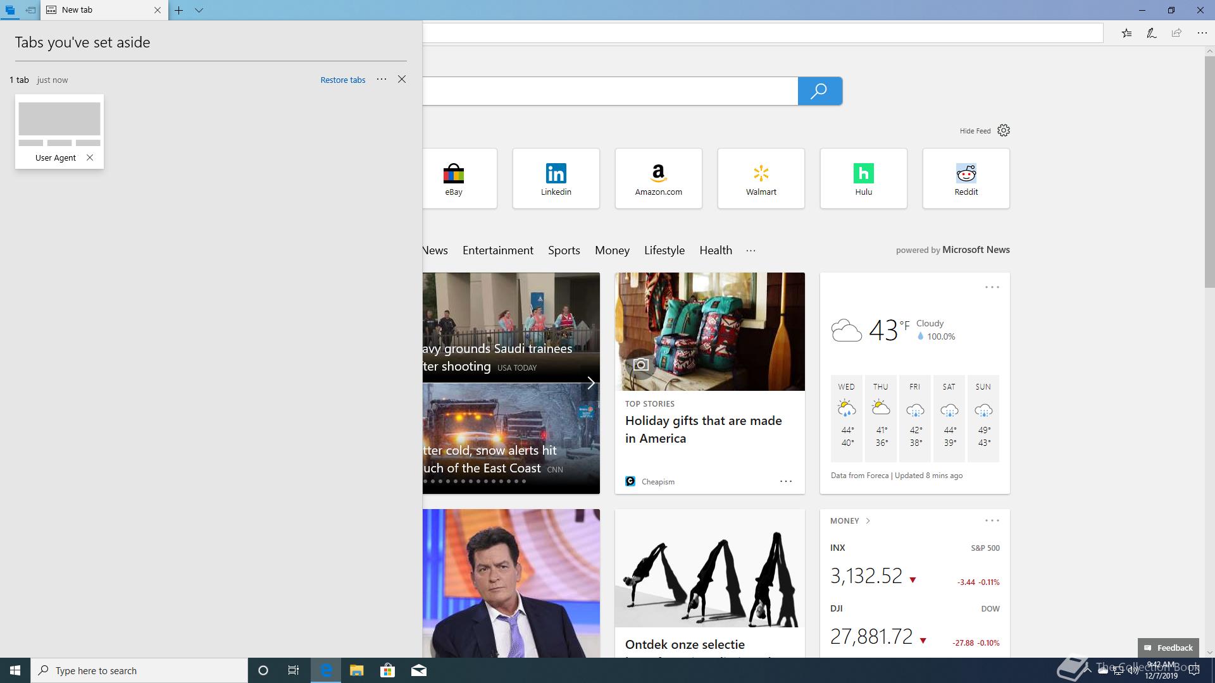This screenshot has height=683, width=1215.
Task: Open Task View on the taskbar
Action: (294, 670)
